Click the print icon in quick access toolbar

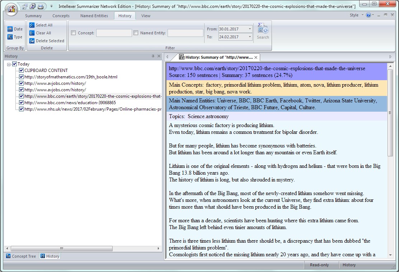coord(41,6)
